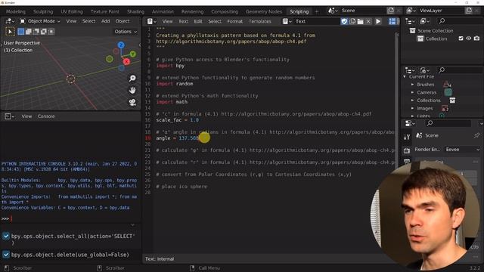Viewport: 484px width, 272px height.
Task: Hide Collection in viewport with the eye icon
Action: point(469,39)
